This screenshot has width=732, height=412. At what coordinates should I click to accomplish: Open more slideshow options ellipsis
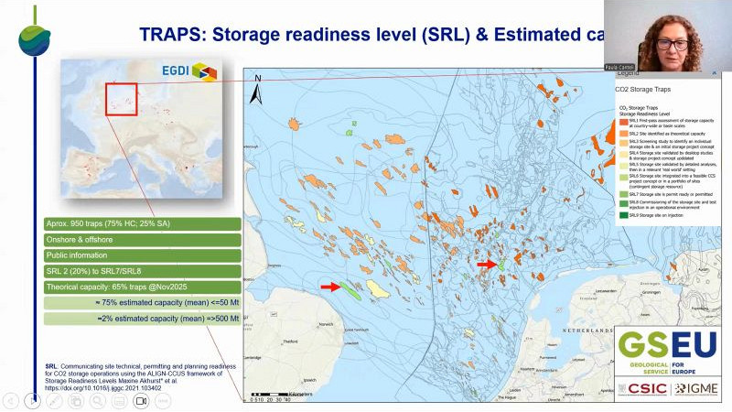pyautogui.click(x=164, y=401)
